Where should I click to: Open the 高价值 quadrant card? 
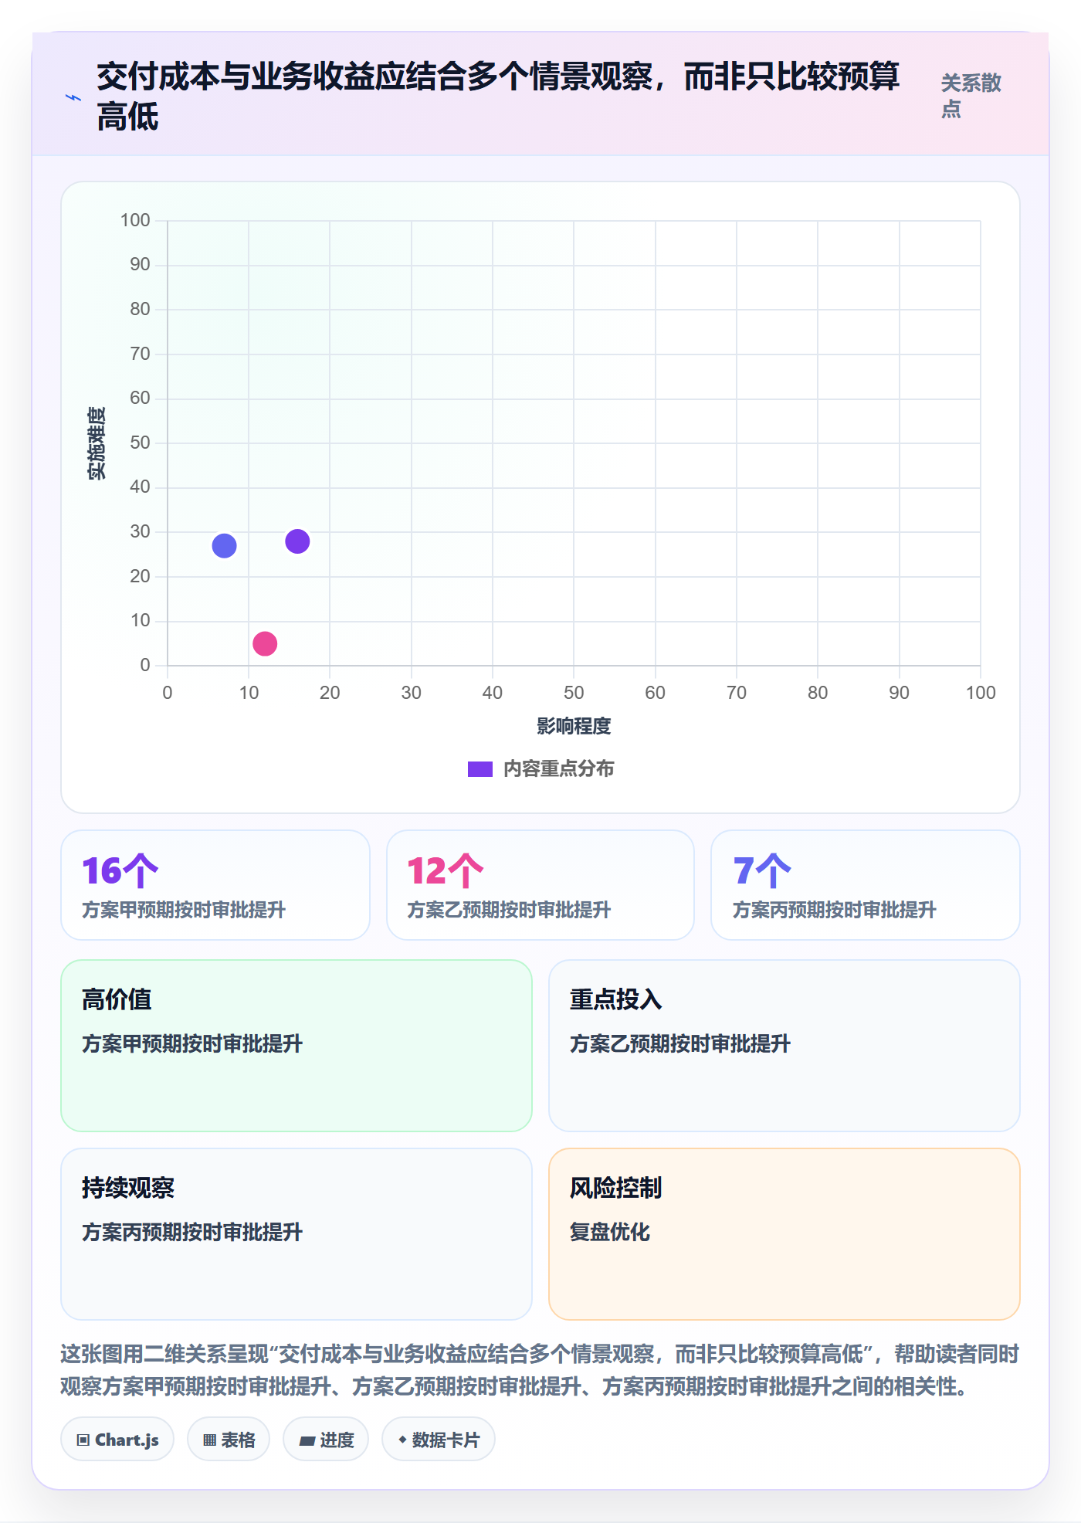tap(297, 1046)
